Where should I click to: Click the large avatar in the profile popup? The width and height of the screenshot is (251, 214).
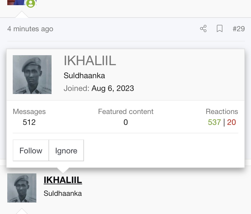click(32, 75)
